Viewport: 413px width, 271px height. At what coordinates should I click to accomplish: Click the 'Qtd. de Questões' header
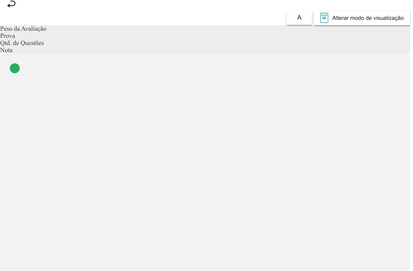(x=22, y=43)
